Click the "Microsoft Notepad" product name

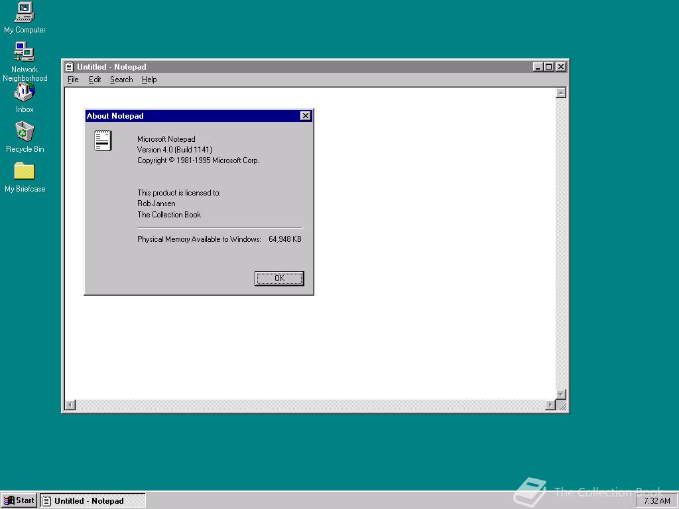point(166,139)
